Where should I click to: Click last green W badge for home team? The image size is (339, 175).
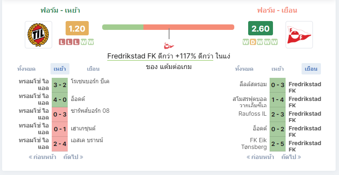pos(91,42)
